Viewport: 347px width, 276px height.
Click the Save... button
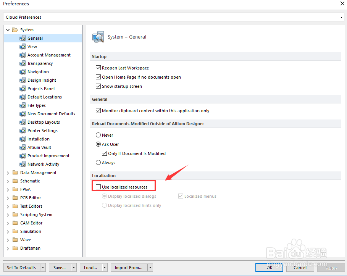(x=60, y=268)
